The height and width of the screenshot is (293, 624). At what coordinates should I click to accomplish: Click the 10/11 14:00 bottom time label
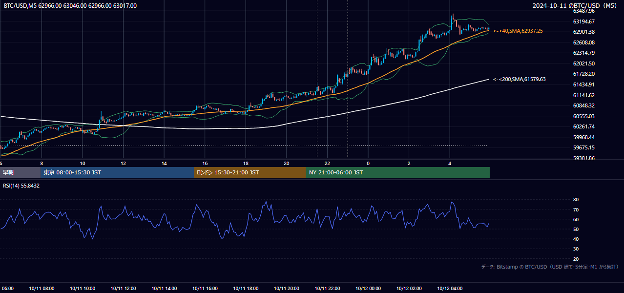tap(164, 288)
